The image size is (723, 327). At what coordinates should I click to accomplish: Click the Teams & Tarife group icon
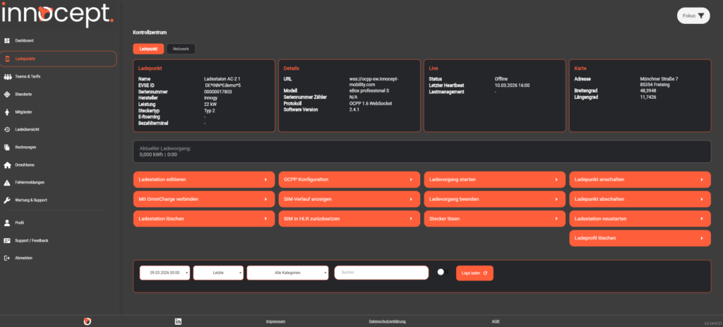coord(7,76)
